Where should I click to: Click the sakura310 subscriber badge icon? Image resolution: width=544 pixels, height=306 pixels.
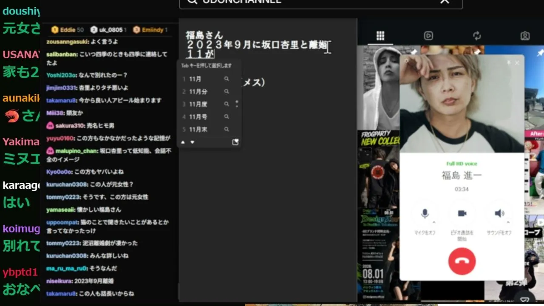coord(50,126)
